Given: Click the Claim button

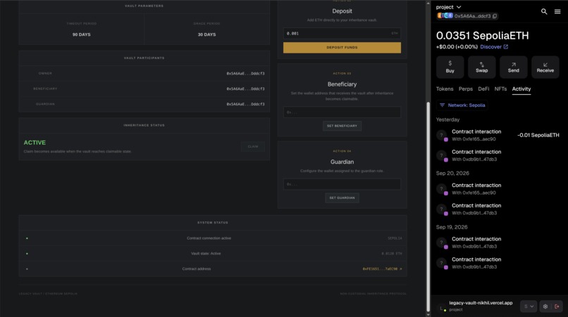Looking at the screenshot, I should (253, 146).
